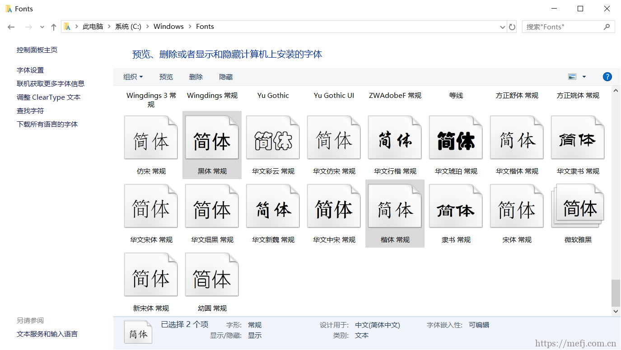Click the selected font preview in details pane
This screenshot has width=621, height=350.
point(138,332)
